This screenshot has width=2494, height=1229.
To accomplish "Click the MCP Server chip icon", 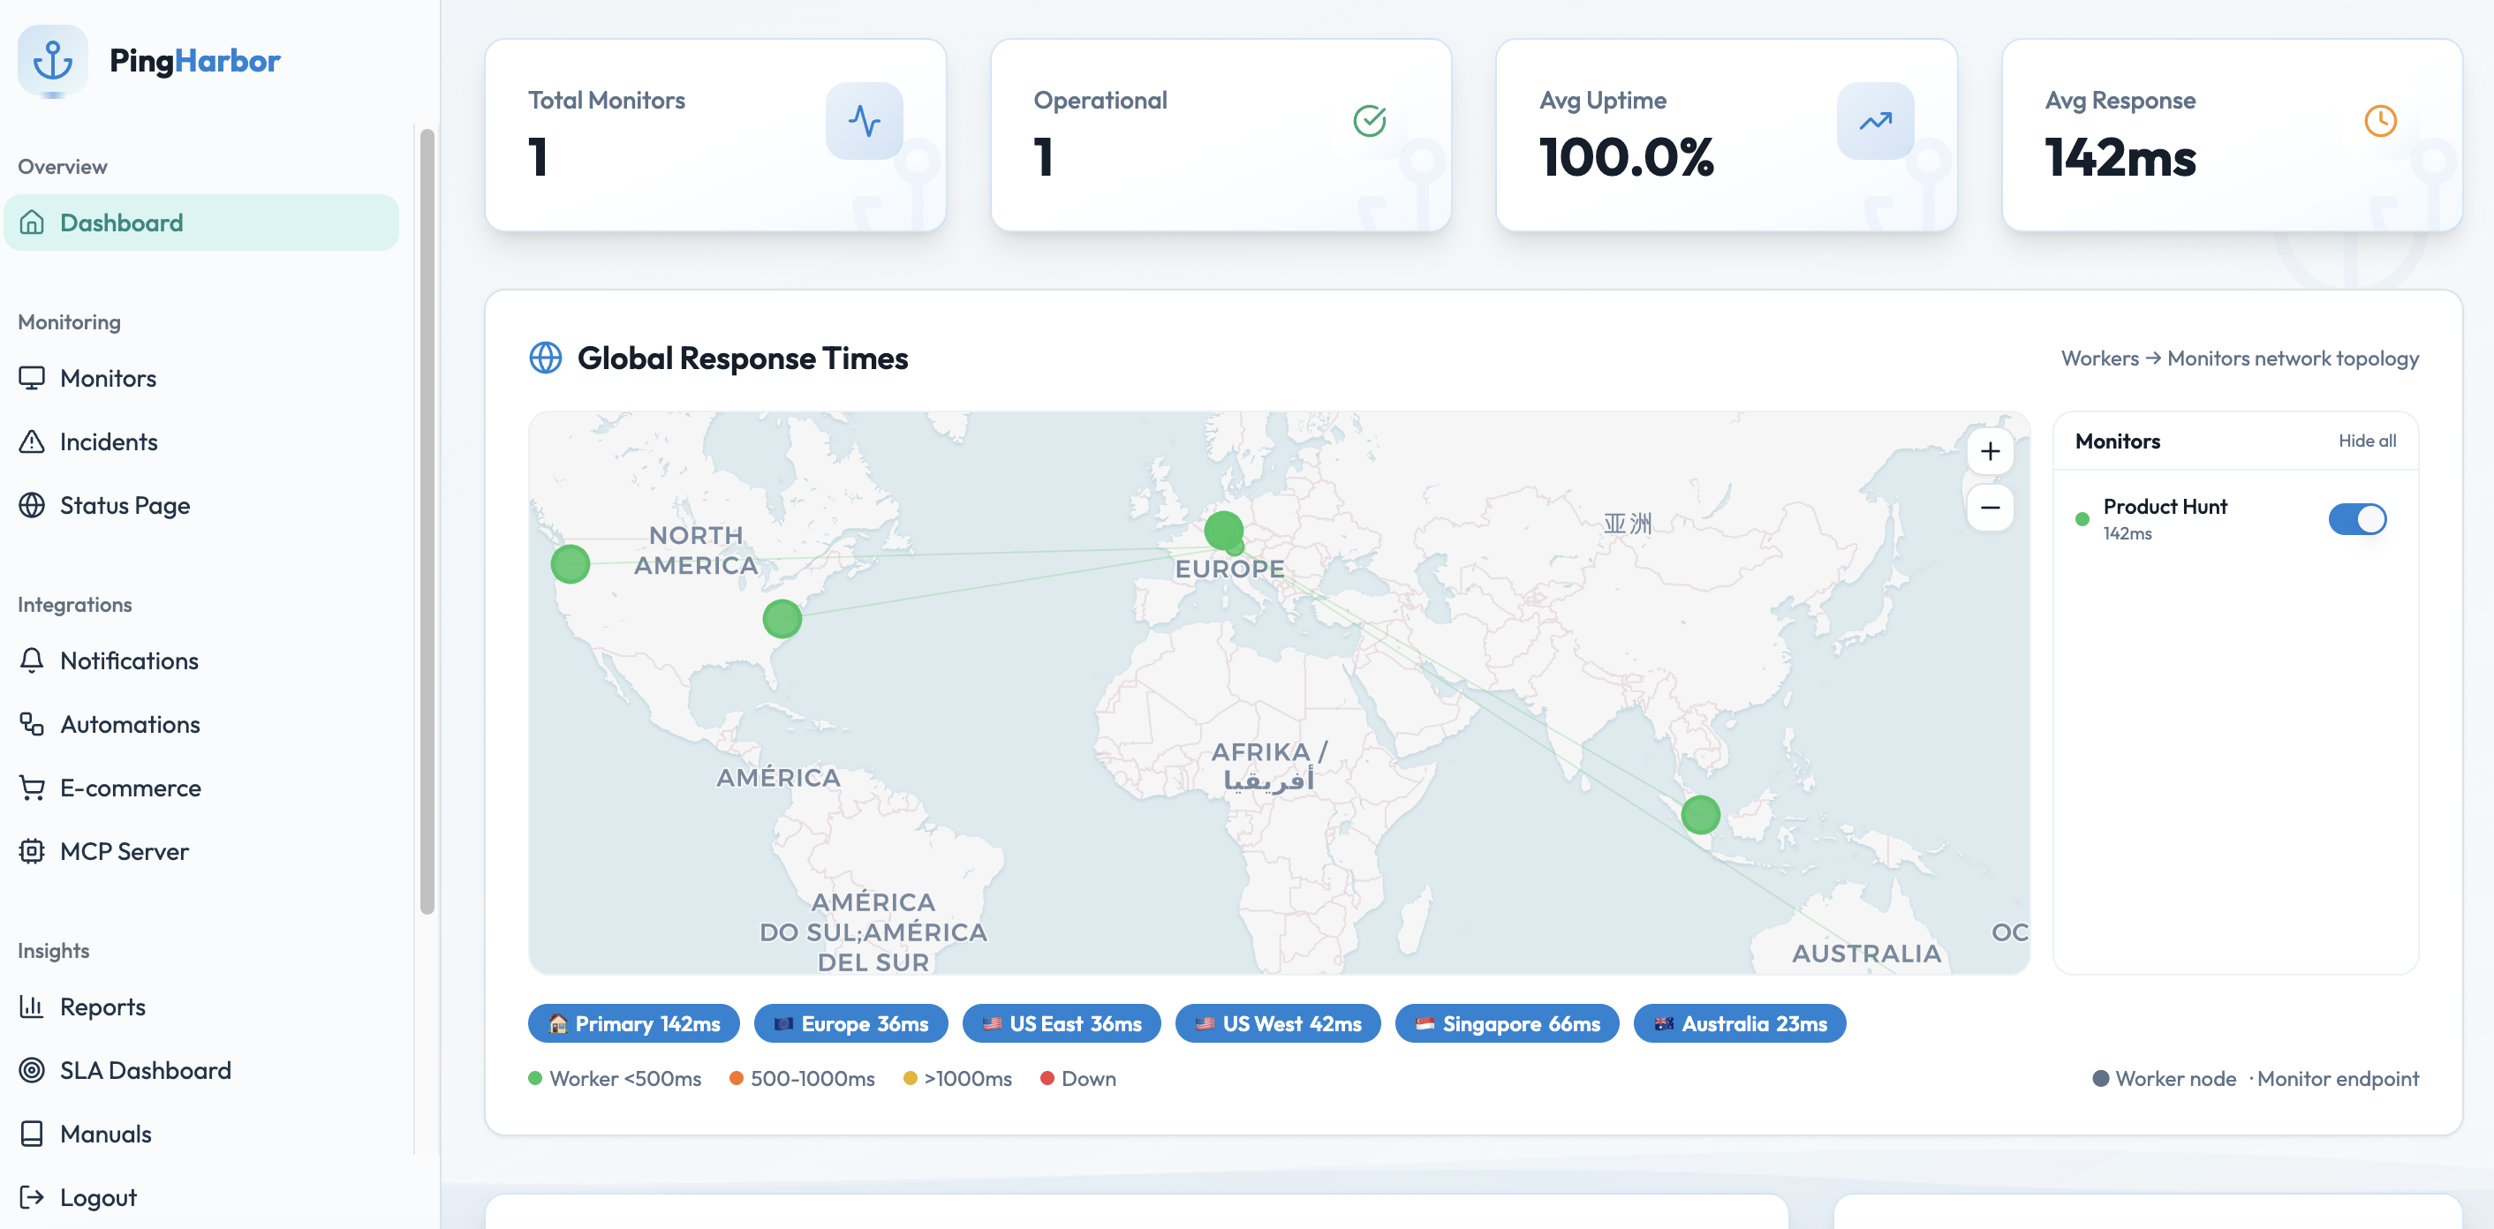I will [x=32, y=852].
